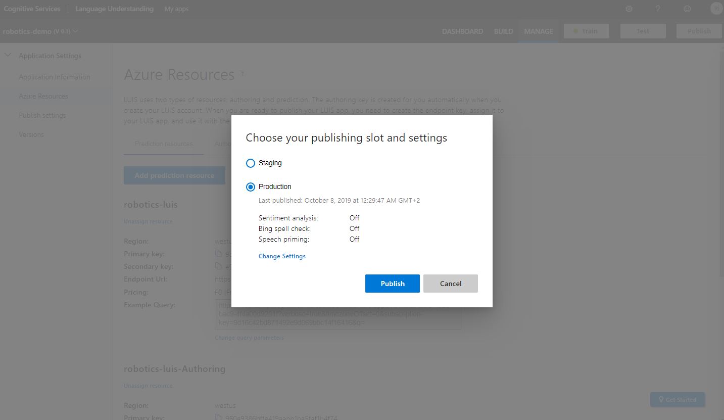The height and width of the screenshot is (420, 724).
Task: Open the user account avatar
Action: pos(716,9)
